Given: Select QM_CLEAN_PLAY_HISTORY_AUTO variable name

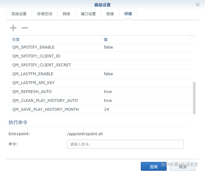Looking at the screenshot, I should coord(45,101).
